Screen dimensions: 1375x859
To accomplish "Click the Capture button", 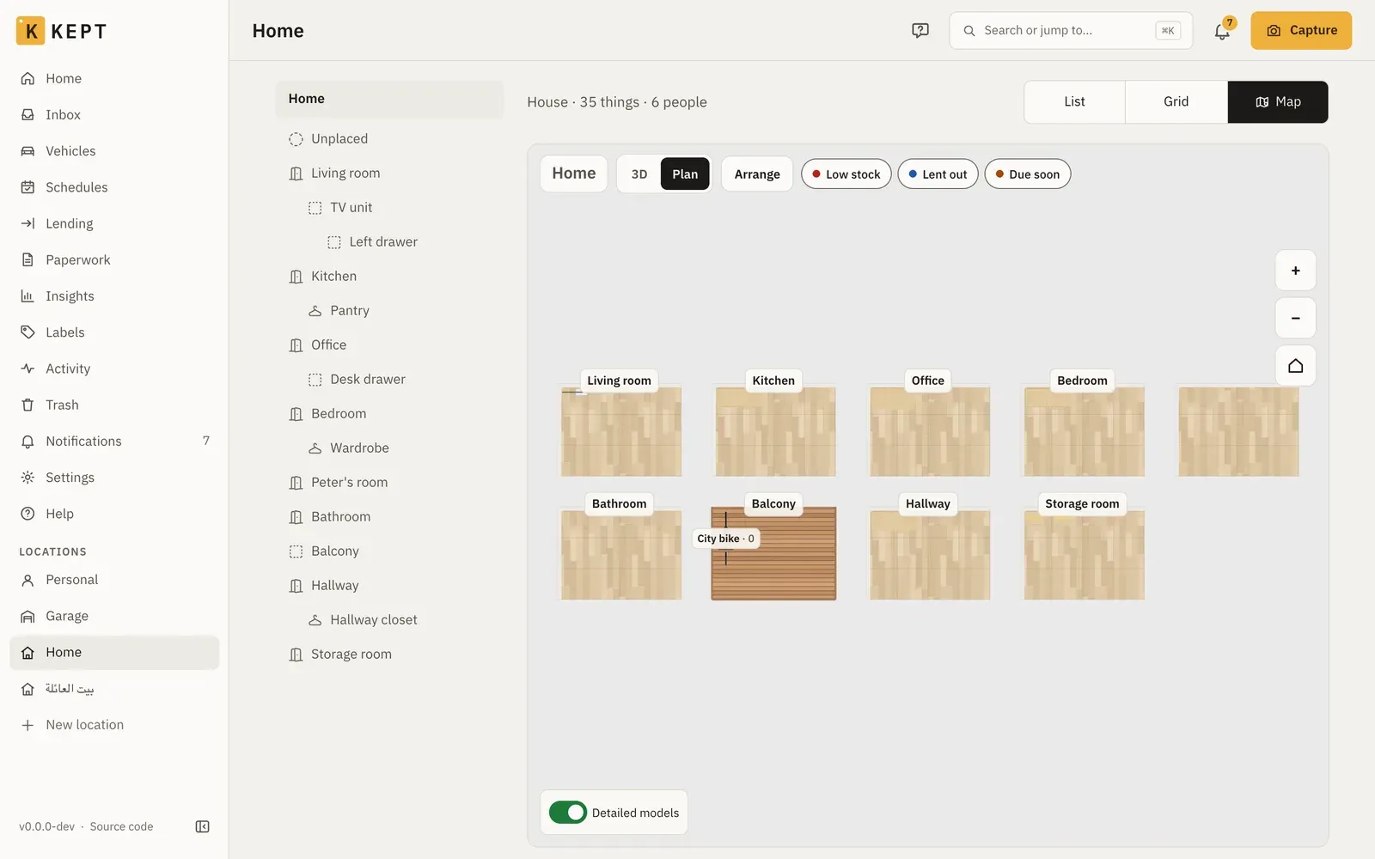I will click(x=1301, y=31).
